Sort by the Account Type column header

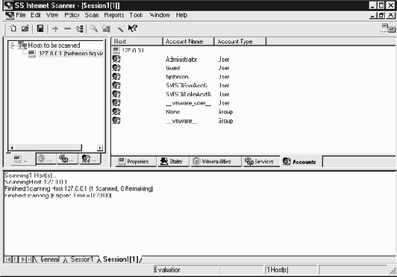point(240,41)
